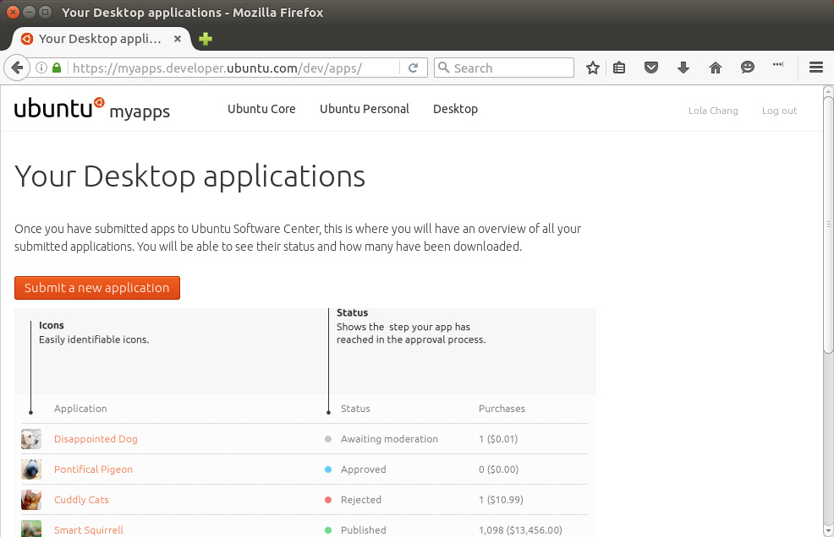The image size is (834, 537).
Task: Click the Pontifical Pigeon app icon
Action: [x=31, y=469]
